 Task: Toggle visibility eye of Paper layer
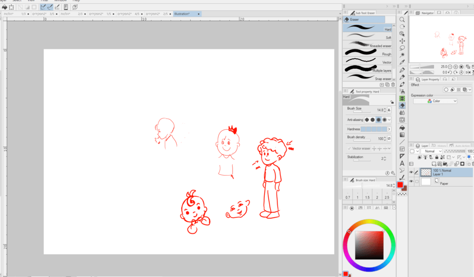point(411,181)
